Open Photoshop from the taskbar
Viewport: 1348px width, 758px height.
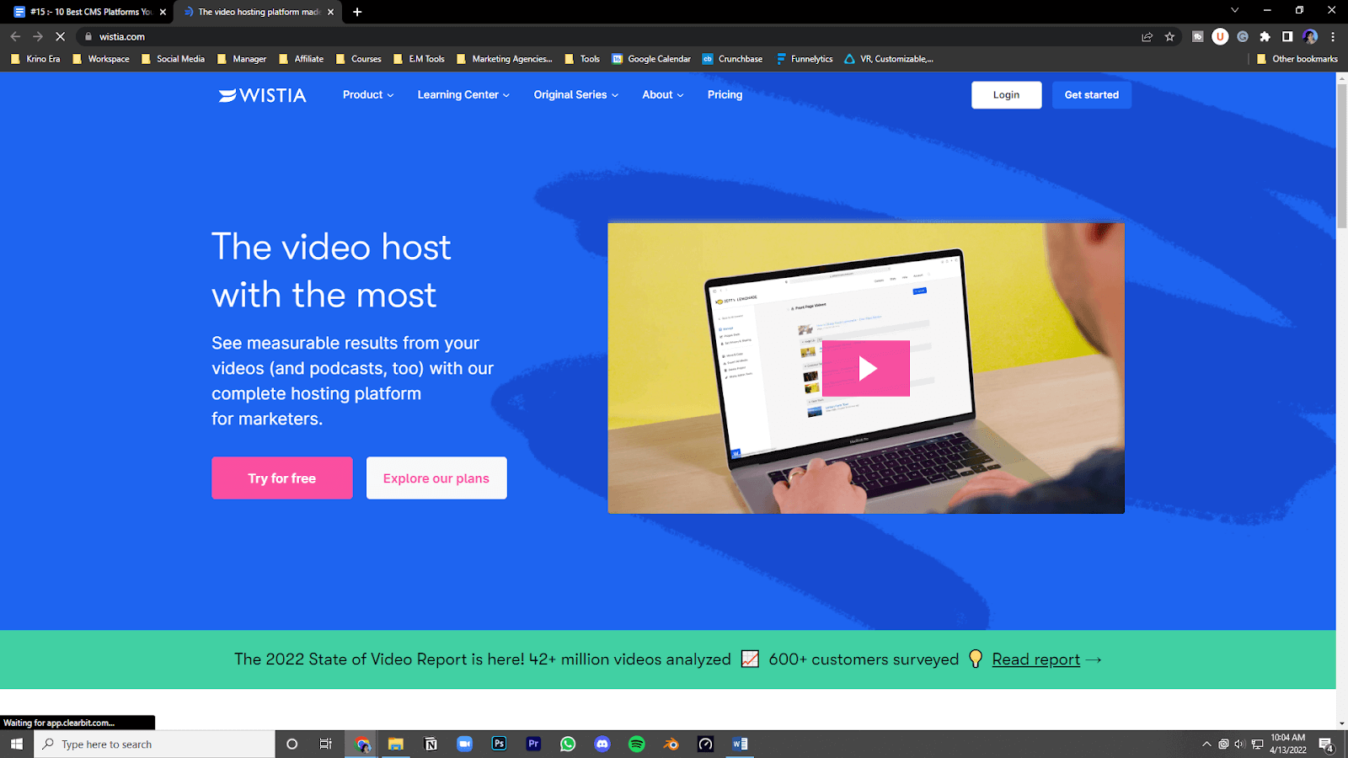click(499, 744)
